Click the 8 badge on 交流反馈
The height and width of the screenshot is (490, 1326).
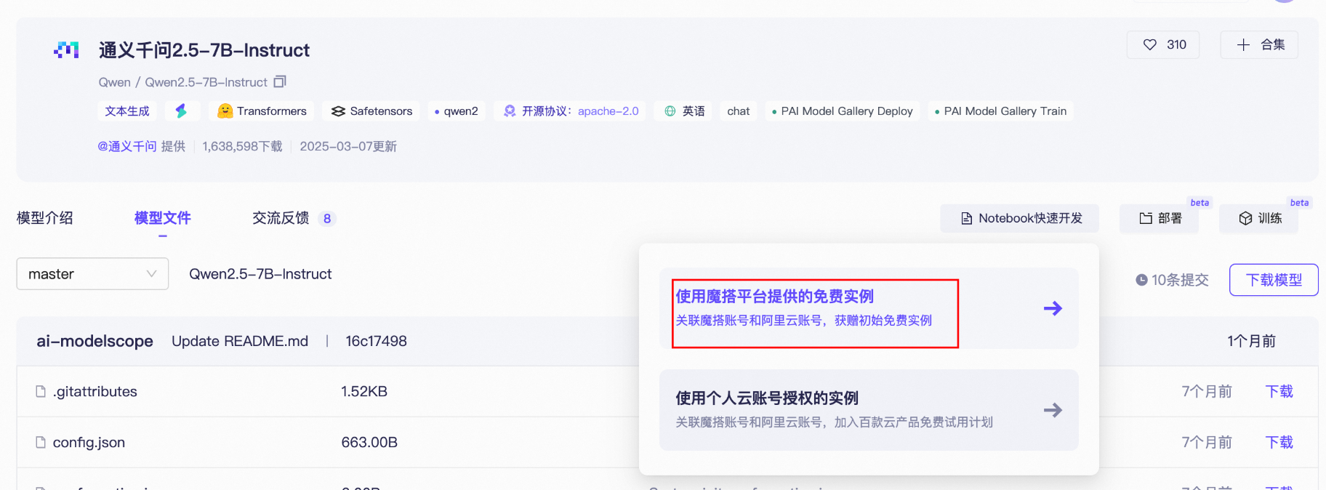(x=327, y=218)
